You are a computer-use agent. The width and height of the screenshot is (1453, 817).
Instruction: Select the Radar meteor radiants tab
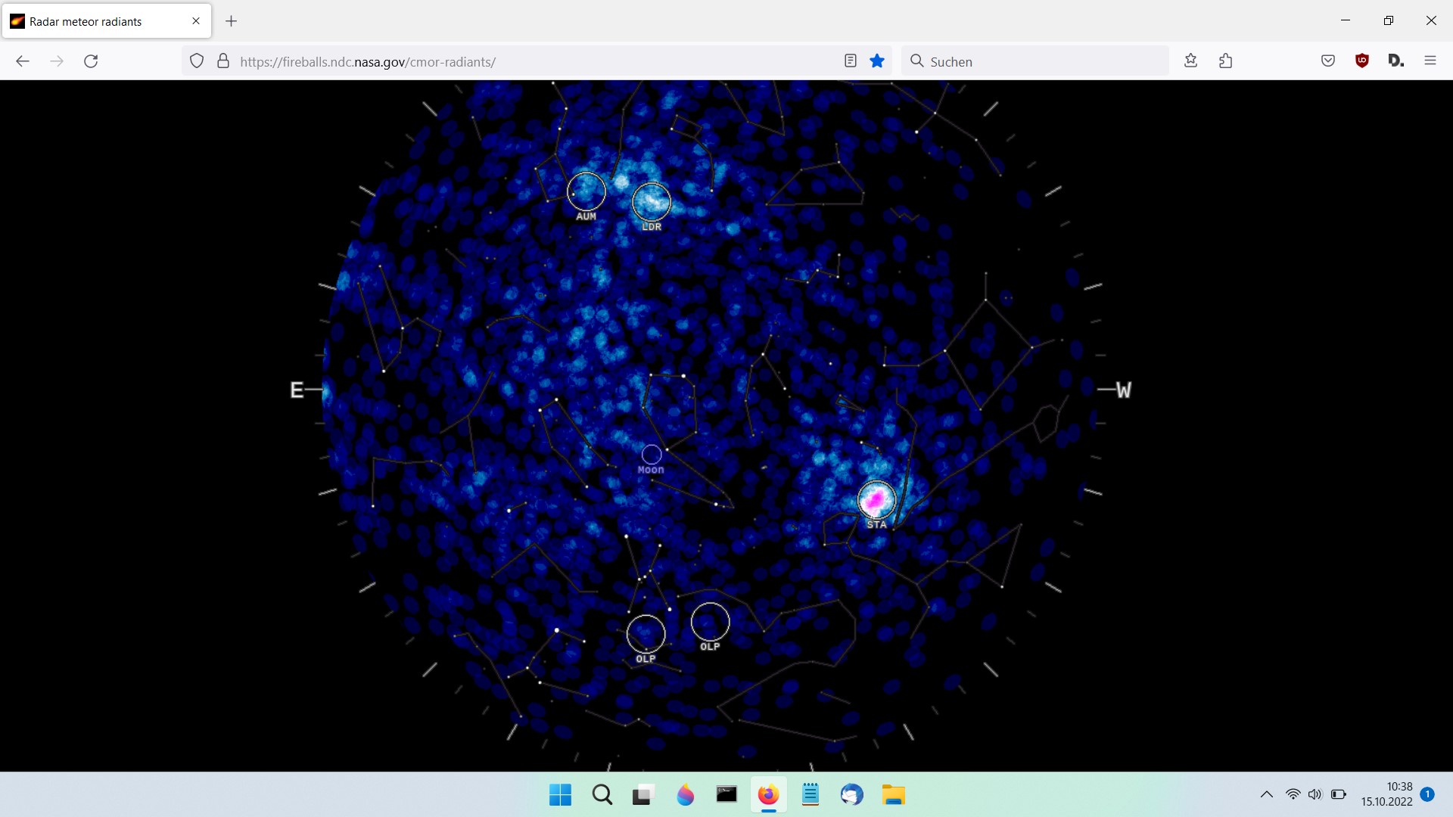click(86, 21)
